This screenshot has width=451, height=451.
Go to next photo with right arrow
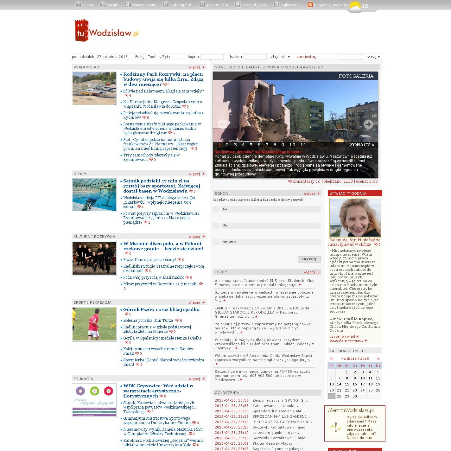368,124
